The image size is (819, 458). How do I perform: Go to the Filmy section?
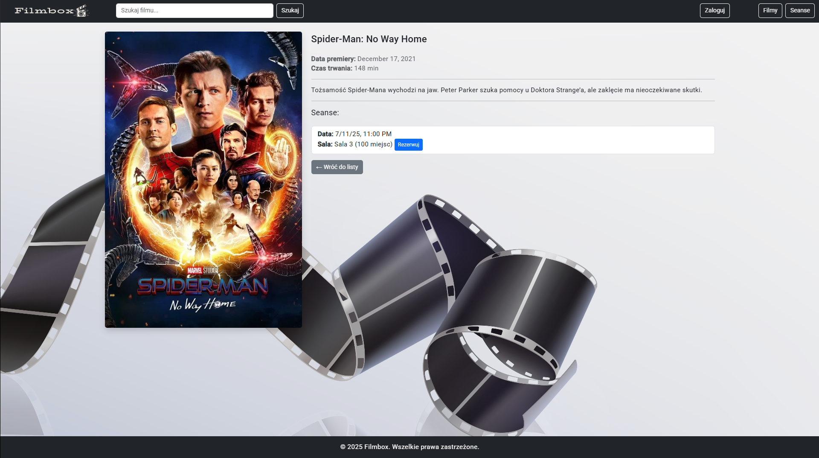[x=770, y=11]
